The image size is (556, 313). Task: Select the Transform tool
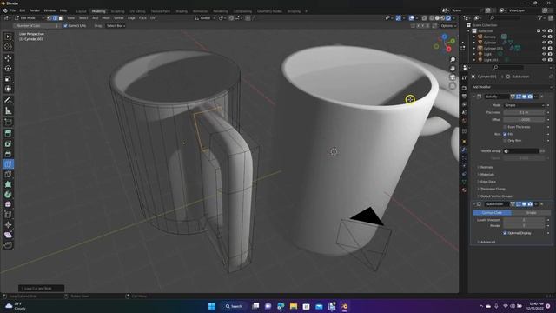[8, 89]
